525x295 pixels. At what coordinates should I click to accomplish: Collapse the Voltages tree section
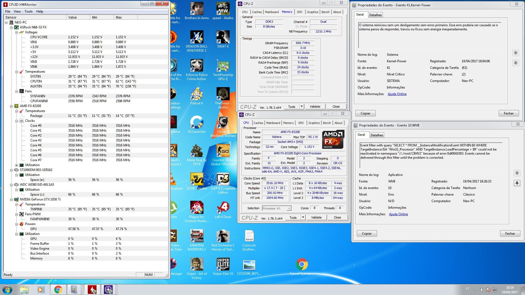coord(16,33)
